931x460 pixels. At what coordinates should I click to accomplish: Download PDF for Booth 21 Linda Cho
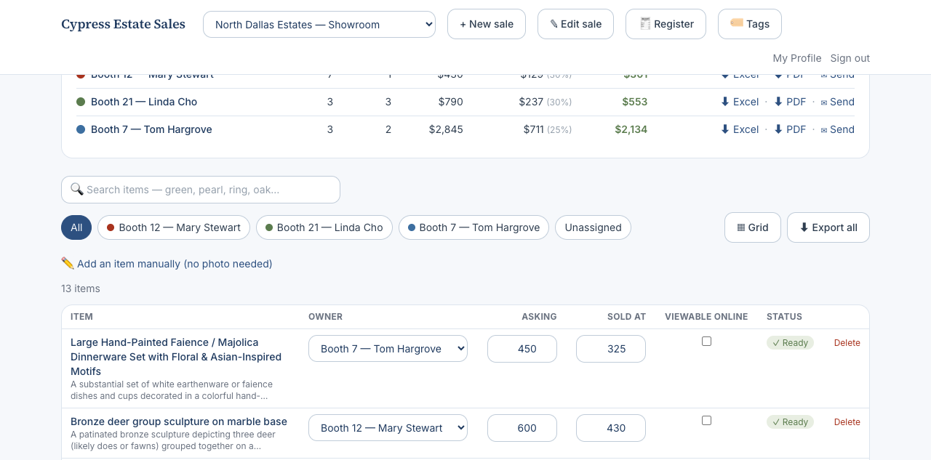click(790, 102)
